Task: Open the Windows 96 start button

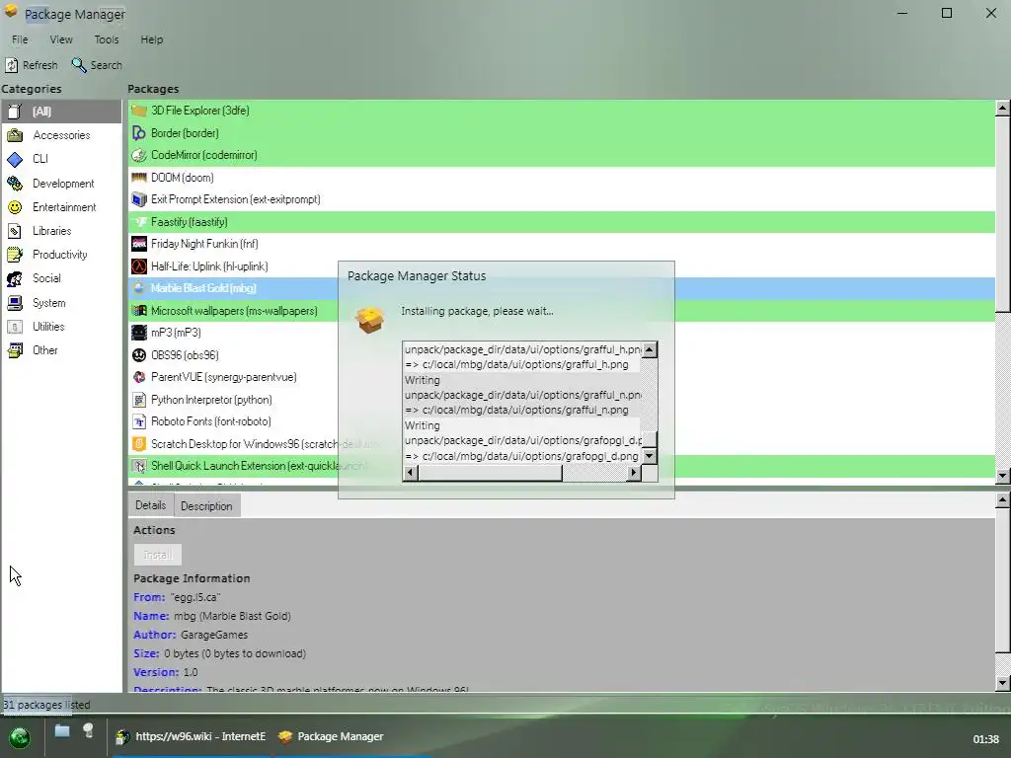Action: point(20,737)
